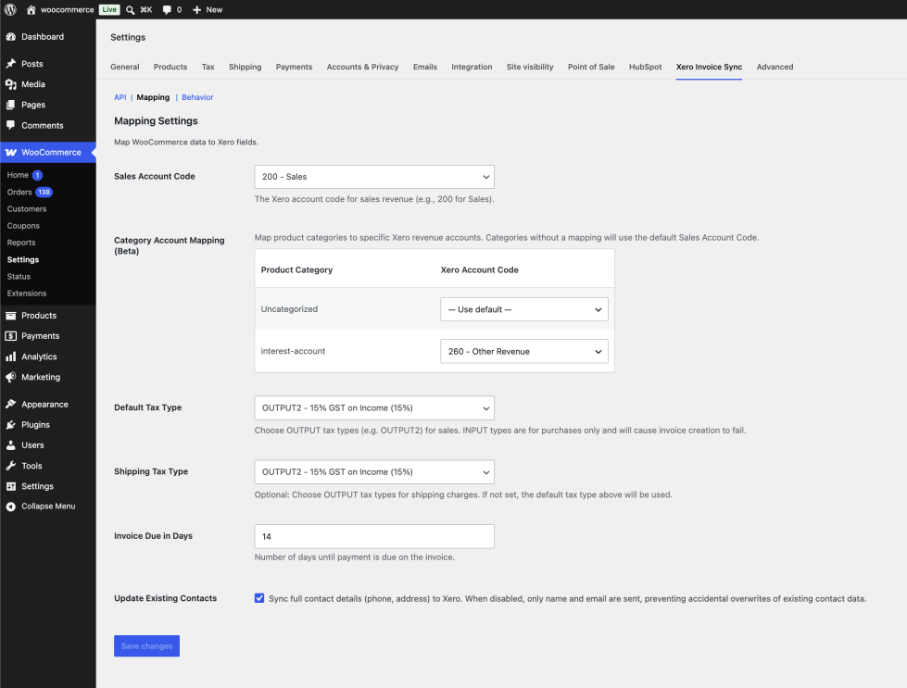Open the Point of Sale tab
907x688 pixels.
(591, 67)
